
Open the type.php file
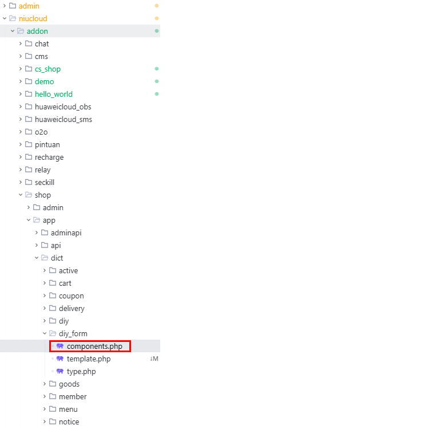click(81, 372)
